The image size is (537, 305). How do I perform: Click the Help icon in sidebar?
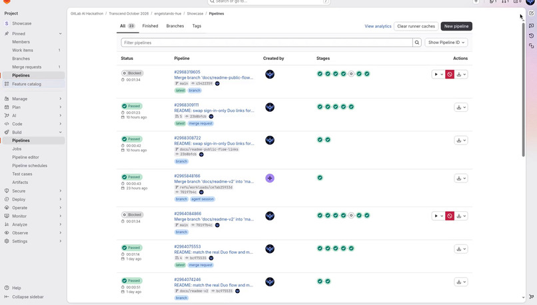(7, 288)
